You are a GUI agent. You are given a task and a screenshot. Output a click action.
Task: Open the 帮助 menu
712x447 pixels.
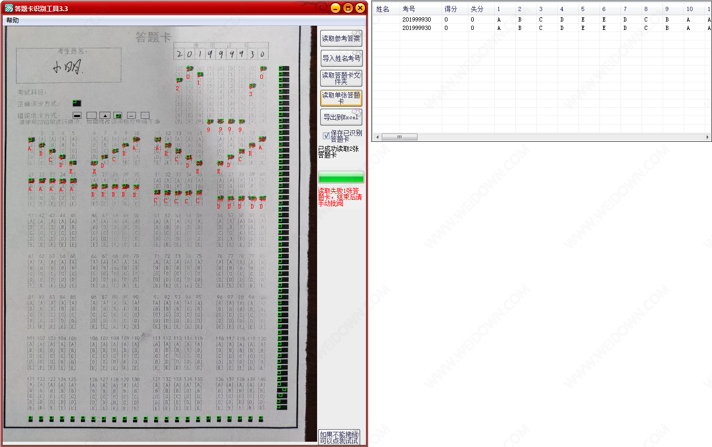13,20
